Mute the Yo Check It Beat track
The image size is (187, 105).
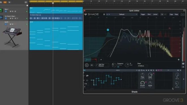coord(10,18)
